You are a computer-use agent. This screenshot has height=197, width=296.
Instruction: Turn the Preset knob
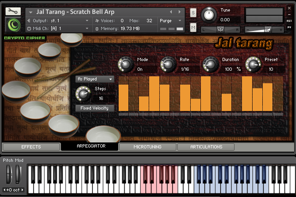253,64
